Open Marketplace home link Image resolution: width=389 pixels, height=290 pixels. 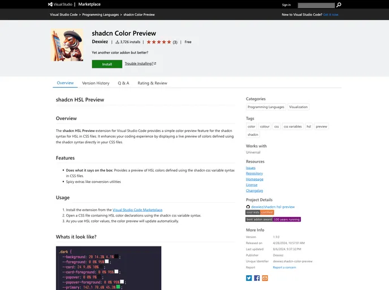tap(89, 4)
